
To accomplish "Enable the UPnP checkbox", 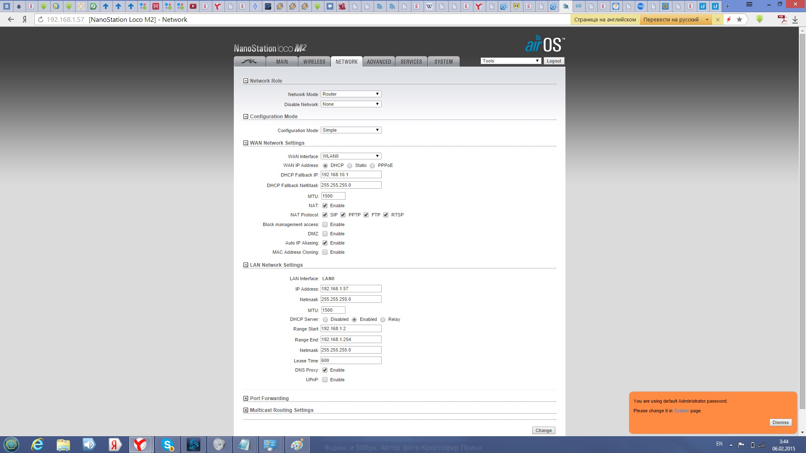I will point(325,380).
